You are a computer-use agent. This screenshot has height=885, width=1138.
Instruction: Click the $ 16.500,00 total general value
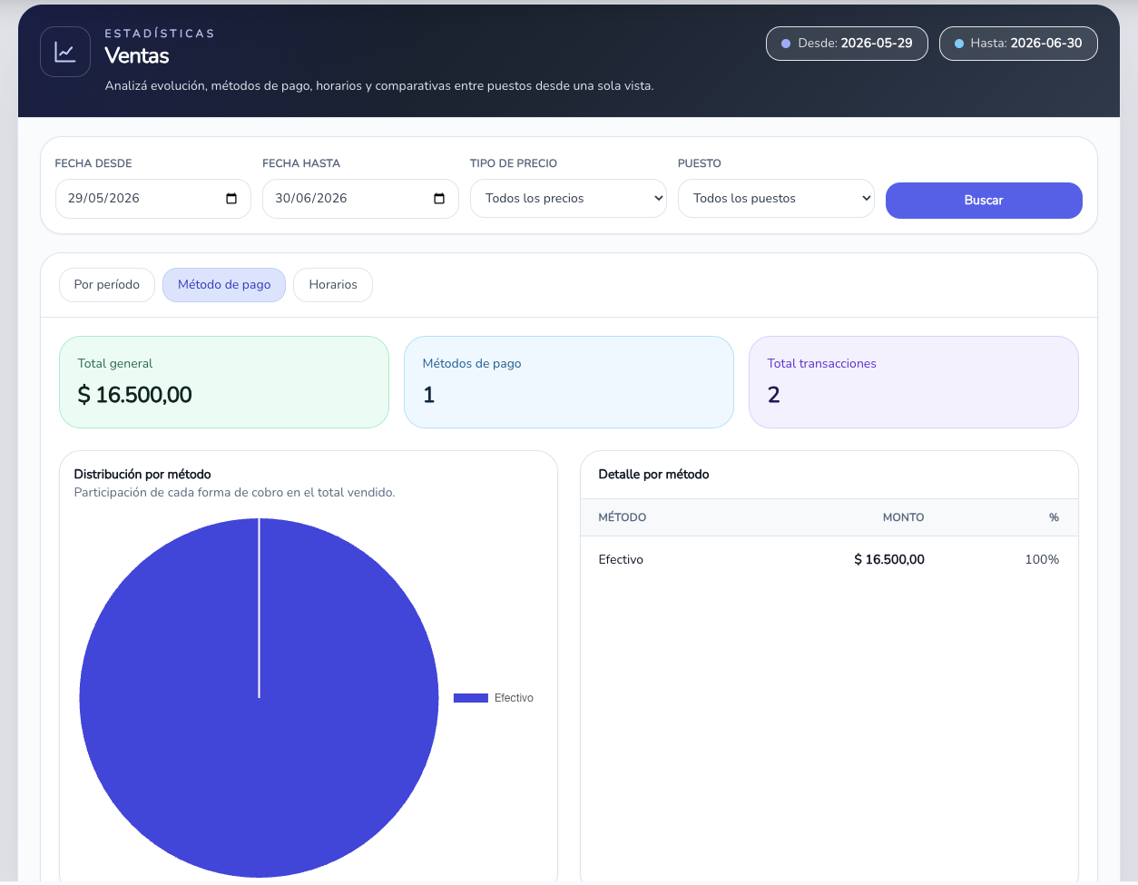pyautogui.click(x=135, y=395)
